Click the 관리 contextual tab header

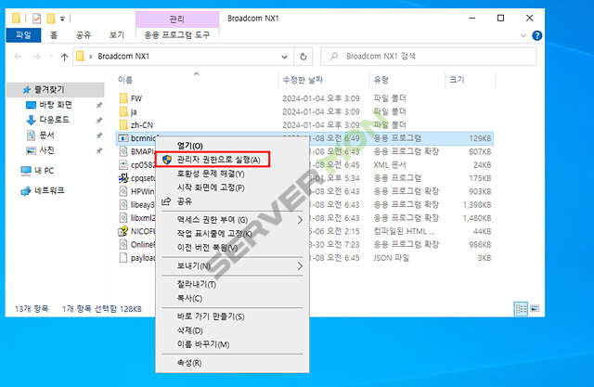(x=177, y=19)
